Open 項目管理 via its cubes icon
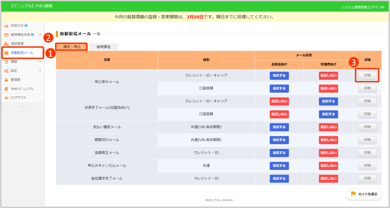The height and width of the screenshot is (208, 390). tap(6, 44)
